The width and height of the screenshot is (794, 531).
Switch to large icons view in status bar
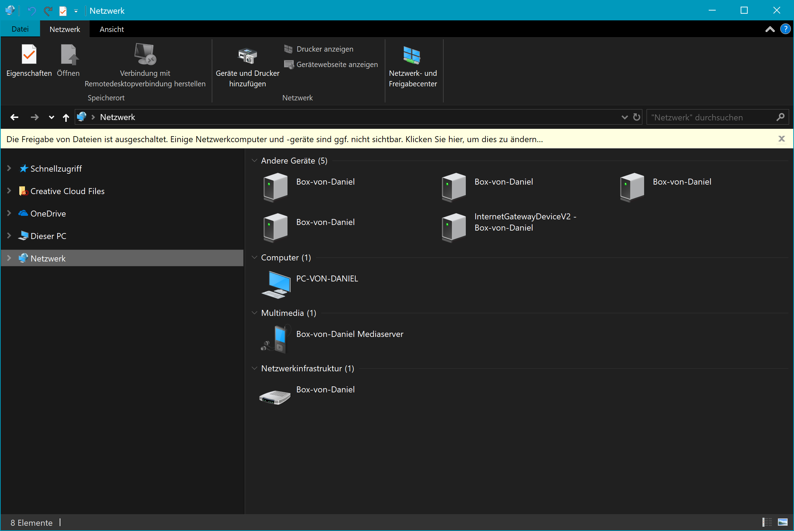783,522
